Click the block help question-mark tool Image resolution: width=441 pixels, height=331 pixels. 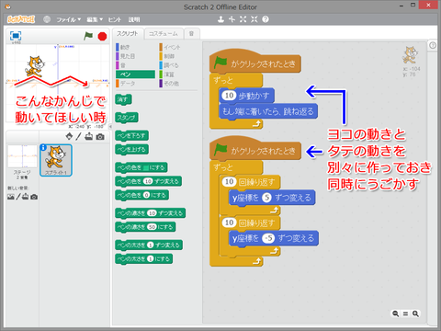(x=266, y=19)
